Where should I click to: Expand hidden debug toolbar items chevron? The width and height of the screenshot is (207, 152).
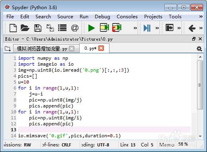click(157, 28)
